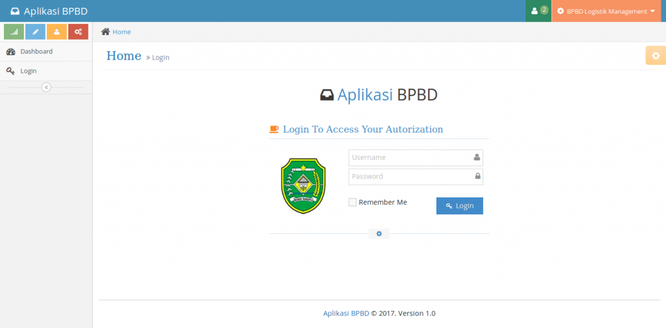This screenshot has width=666, height=328.
Task: Click the Home page title heading
Action: point(124,56)
